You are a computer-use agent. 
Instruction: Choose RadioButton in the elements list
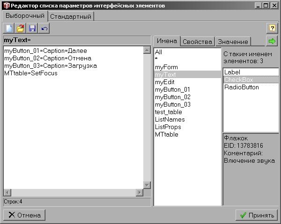[x=241, y=87]
